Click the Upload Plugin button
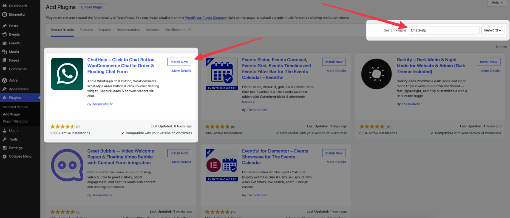Screen dimensions: 510x218 [x=92, y=7]
